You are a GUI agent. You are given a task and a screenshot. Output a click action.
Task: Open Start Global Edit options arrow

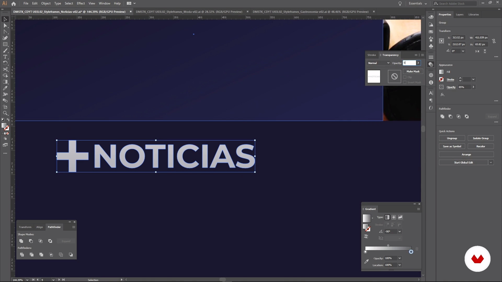(491, 162)
